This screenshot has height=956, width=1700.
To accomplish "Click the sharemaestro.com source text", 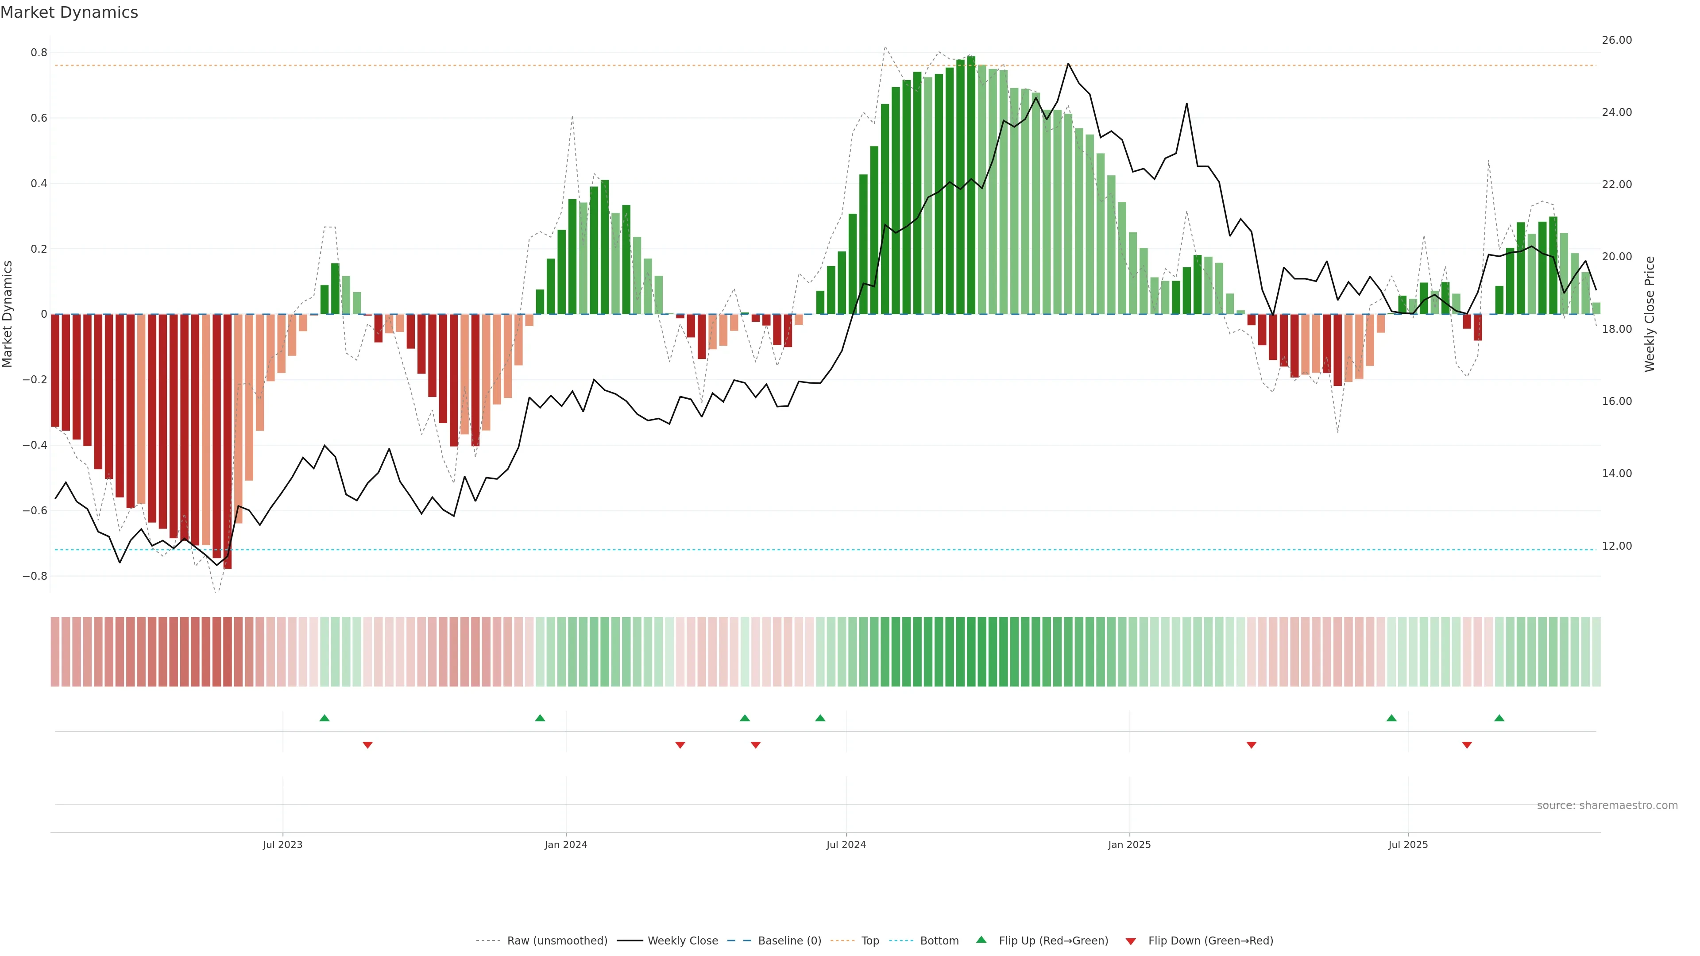I will 1607,805.
